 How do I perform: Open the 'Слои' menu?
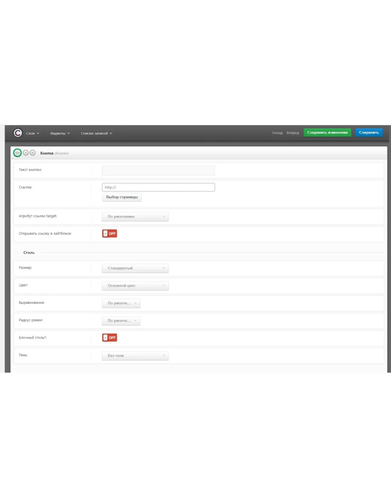33,133
